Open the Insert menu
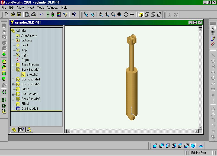The height and width of the screenshot is (156, 217). (30, 8)
